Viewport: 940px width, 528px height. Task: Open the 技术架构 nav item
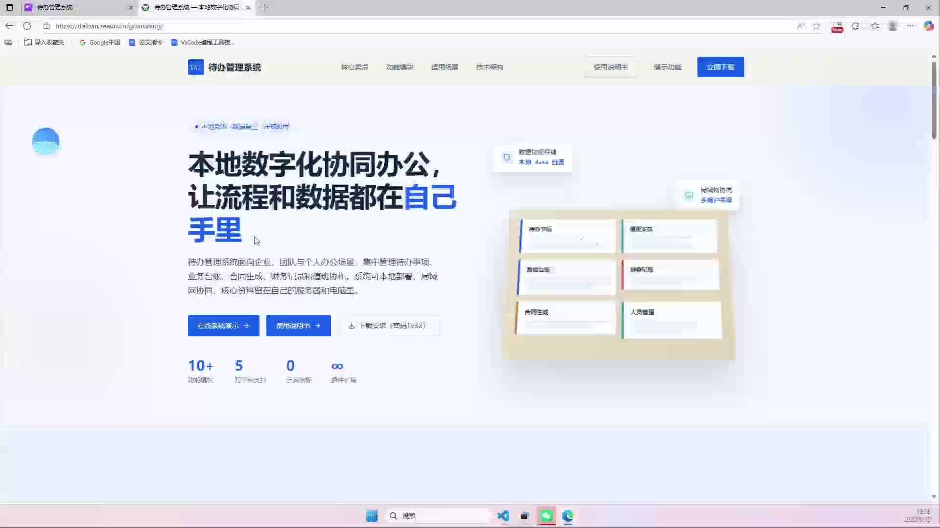(490, 67)
